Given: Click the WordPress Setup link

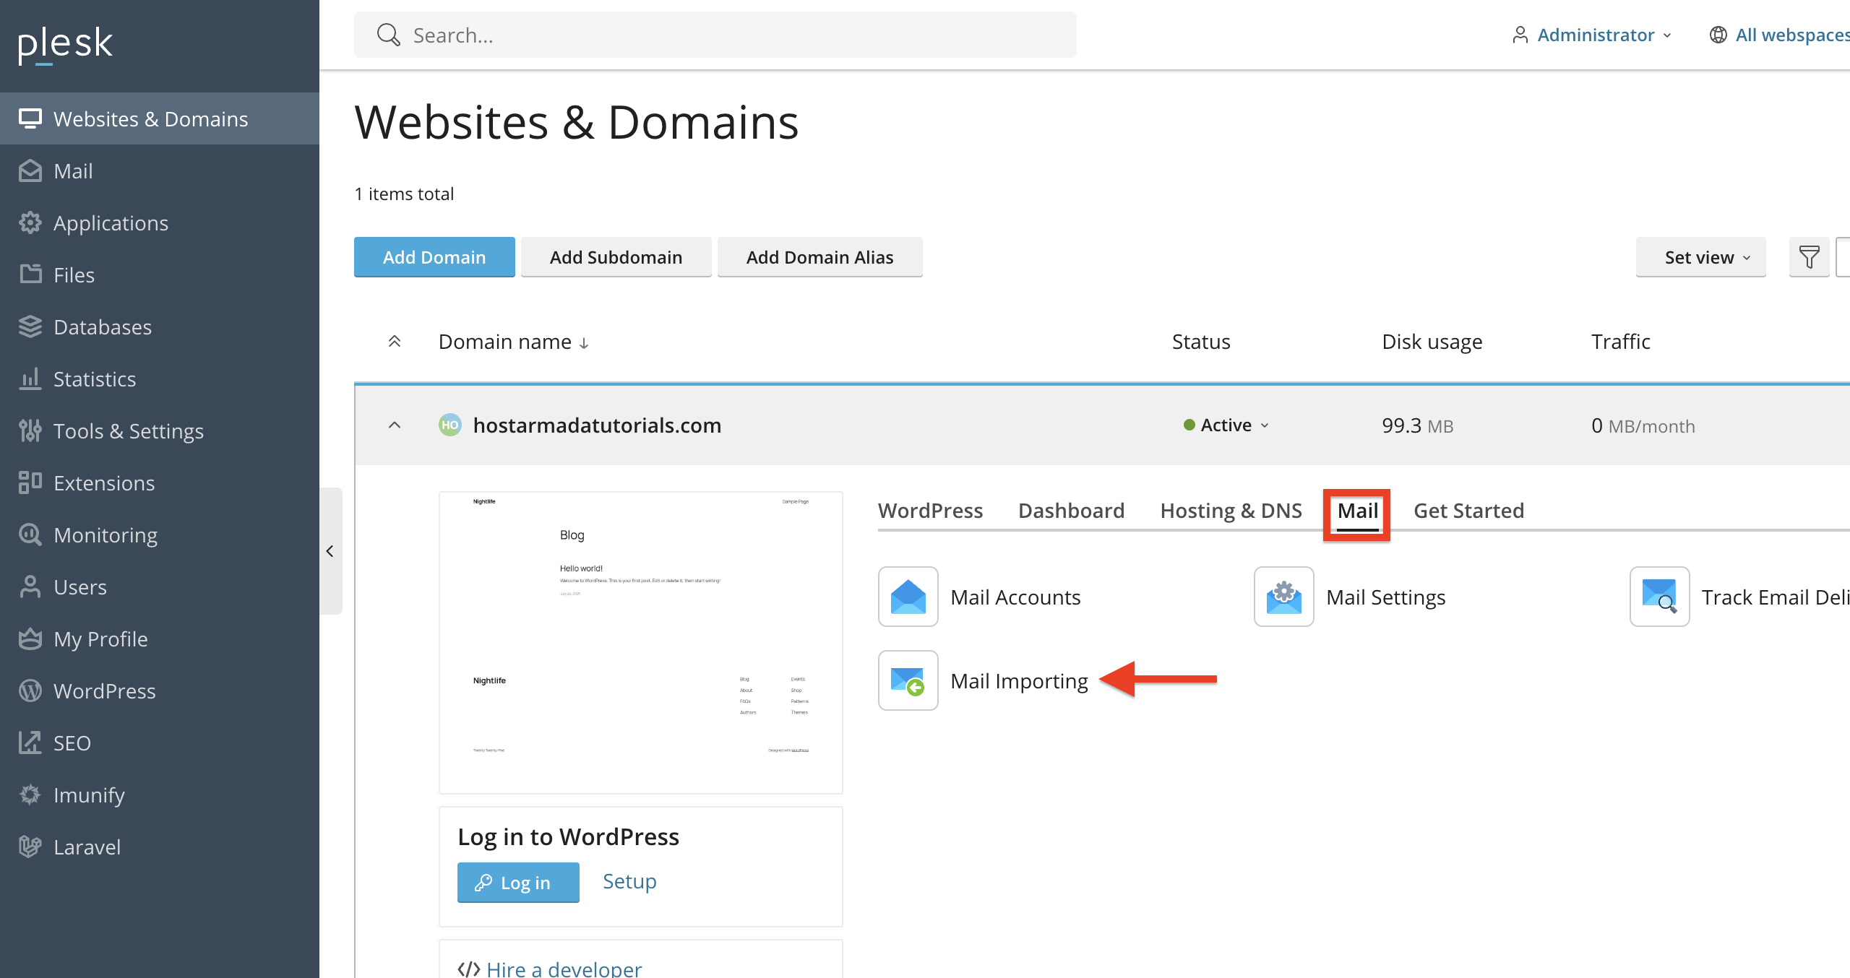Looking at the screenshot, I should tap(629, 882).
